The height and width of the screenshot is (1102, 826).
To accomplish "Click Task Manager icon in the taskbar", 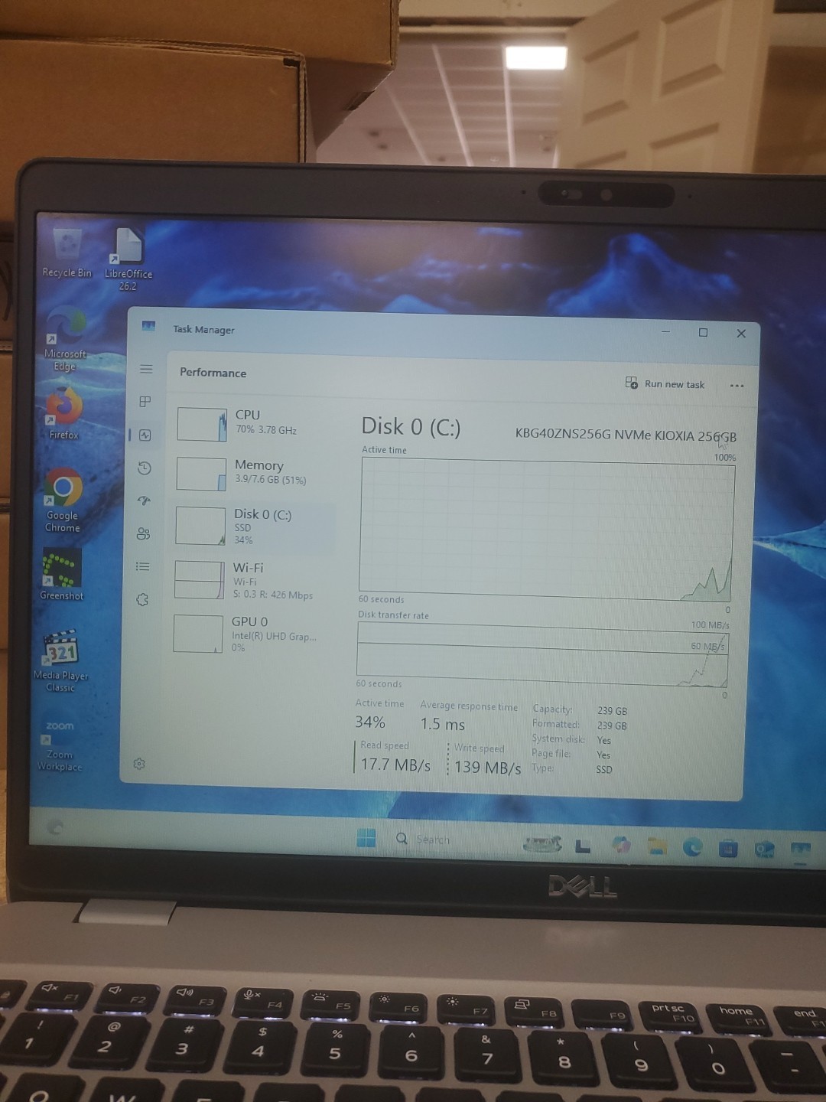I will pos(800,849).
